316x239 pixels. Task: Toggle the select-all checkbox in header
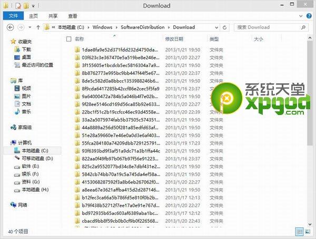(x=68, y=39)
